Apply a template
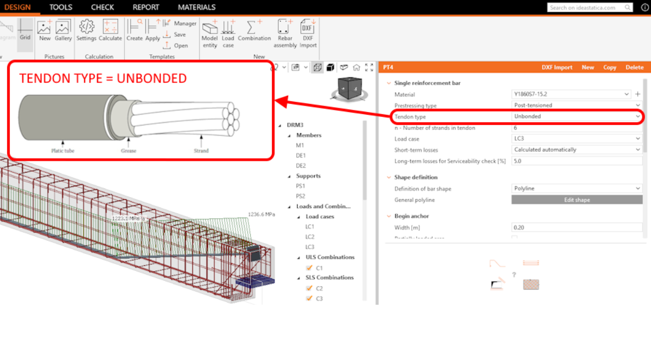 (x=153, y=30)
